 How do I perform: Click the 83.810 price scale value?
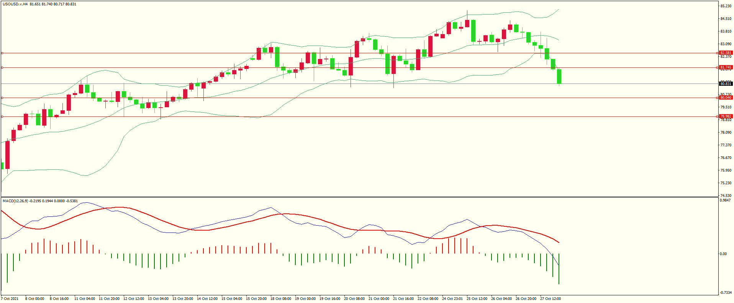(726, 31)
